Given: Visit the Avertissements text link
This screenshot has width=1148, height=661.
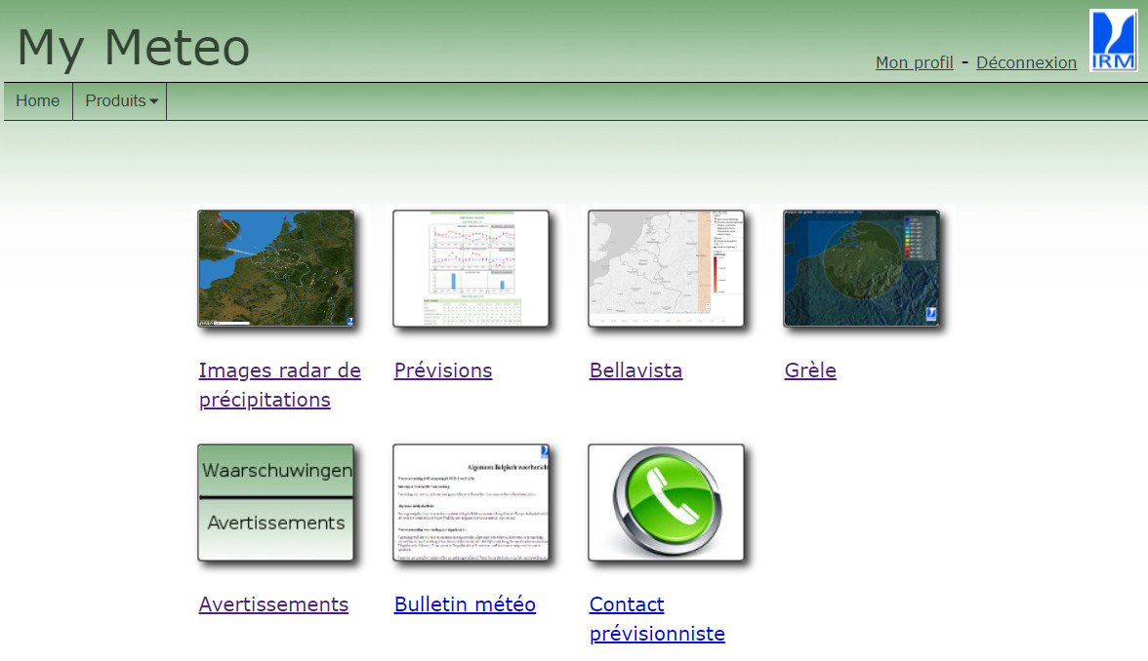Looking at the screenshot, I should click(273, 604).
